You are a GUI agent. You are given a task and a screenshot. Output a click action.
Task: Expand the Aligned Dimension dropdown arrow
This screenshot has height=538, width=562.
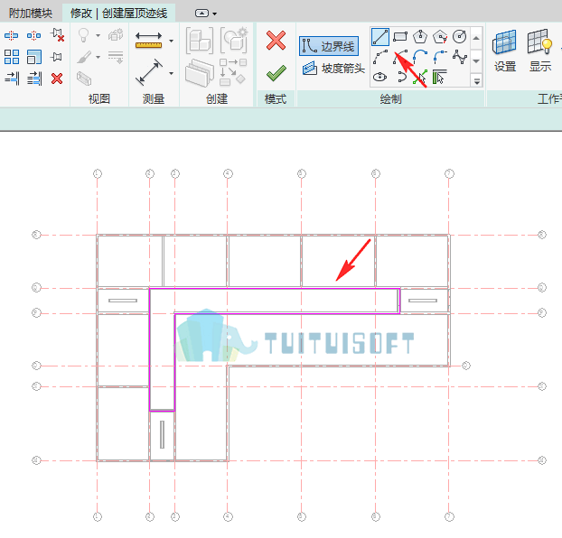pos(172,73)
